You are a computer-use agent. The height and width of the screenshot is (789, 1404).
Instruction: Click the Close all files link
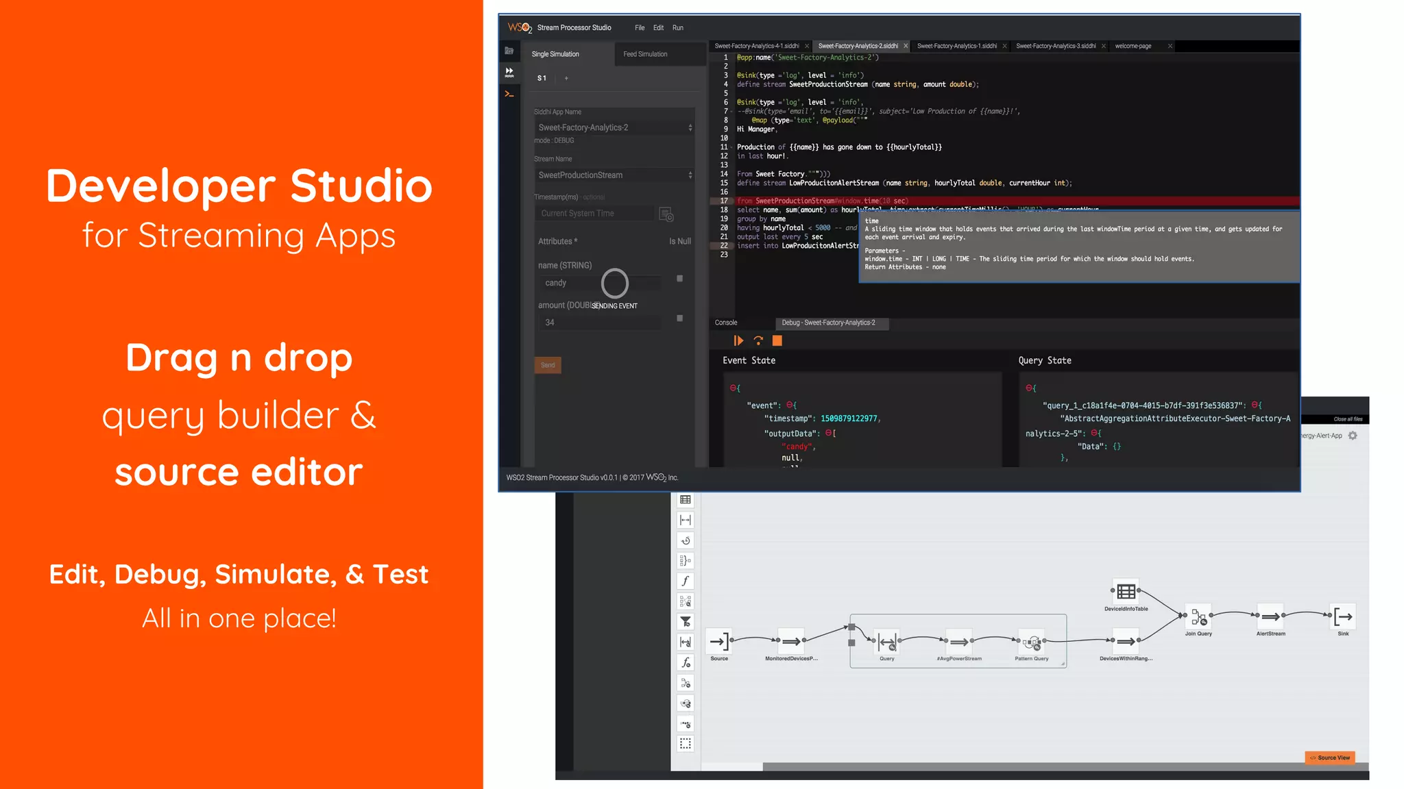pyautogui.click(x=1348, y=419)
